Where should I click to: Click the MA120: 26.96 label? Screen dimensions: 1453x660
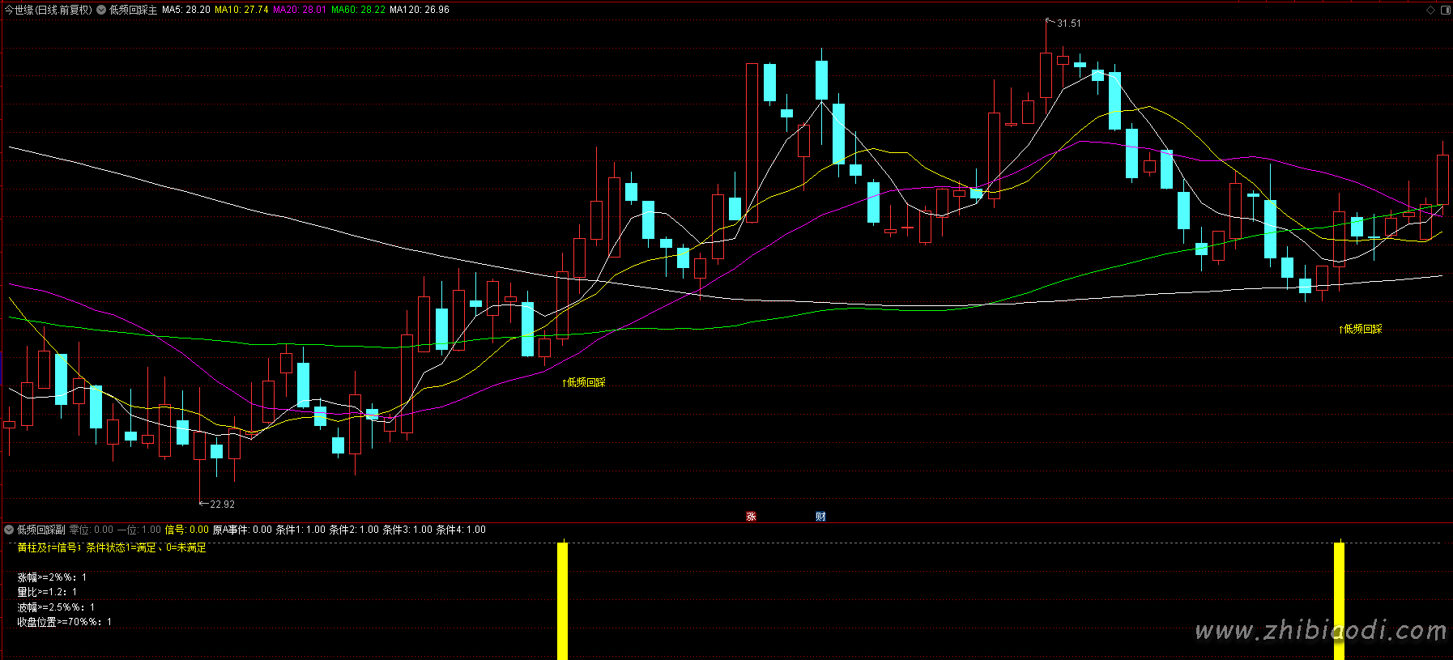420,10
